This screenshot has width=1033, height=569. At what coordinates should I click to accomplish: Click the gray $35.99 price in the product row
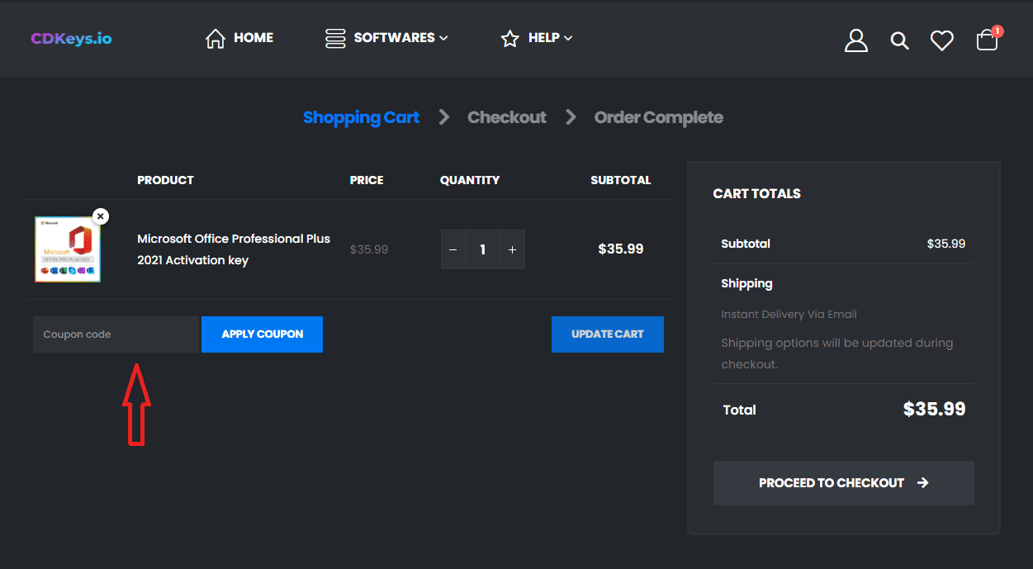369,249
